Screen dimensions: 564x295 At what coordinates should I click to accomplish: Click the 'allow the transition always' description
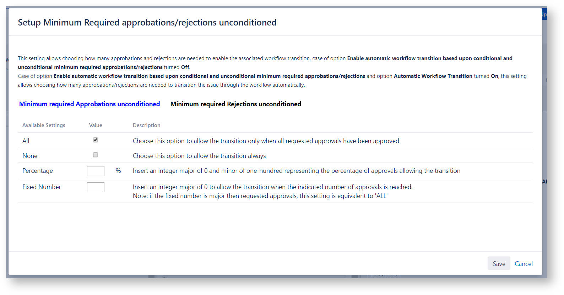(199, 156)
